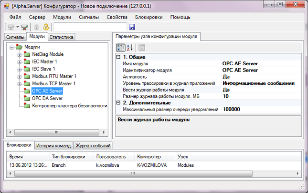
Task: Click the property pages icon
Action: coord(142,48)
